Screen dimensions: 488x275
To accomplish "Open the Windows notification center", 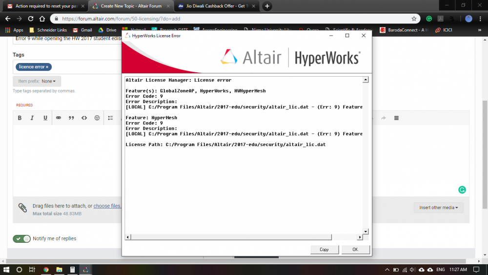I will pos(476,270).
